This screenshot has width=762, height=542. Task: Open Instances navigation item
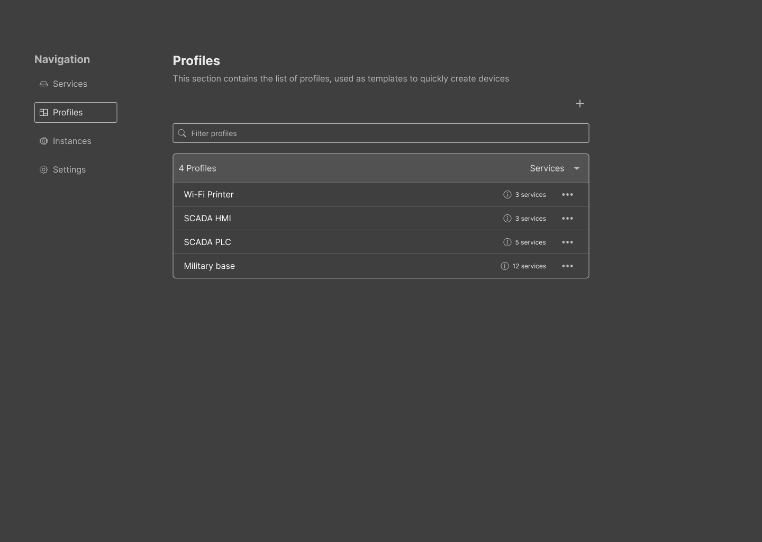coord(72,141)
